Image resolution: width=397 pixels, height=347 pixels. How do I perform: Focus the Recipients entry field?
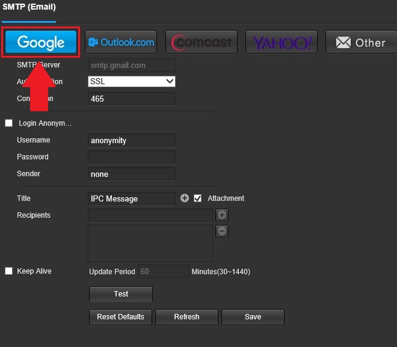pos(150,215)
